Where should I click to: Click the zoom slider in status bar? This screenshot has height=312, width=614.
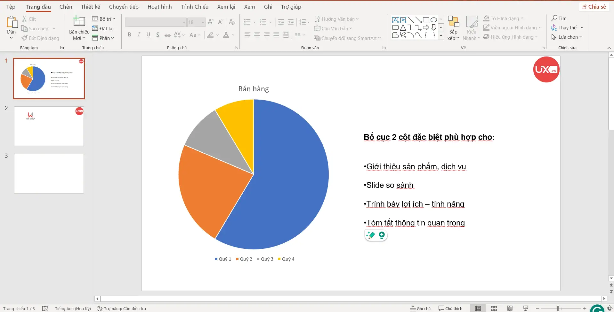click(x=558, y=308)
